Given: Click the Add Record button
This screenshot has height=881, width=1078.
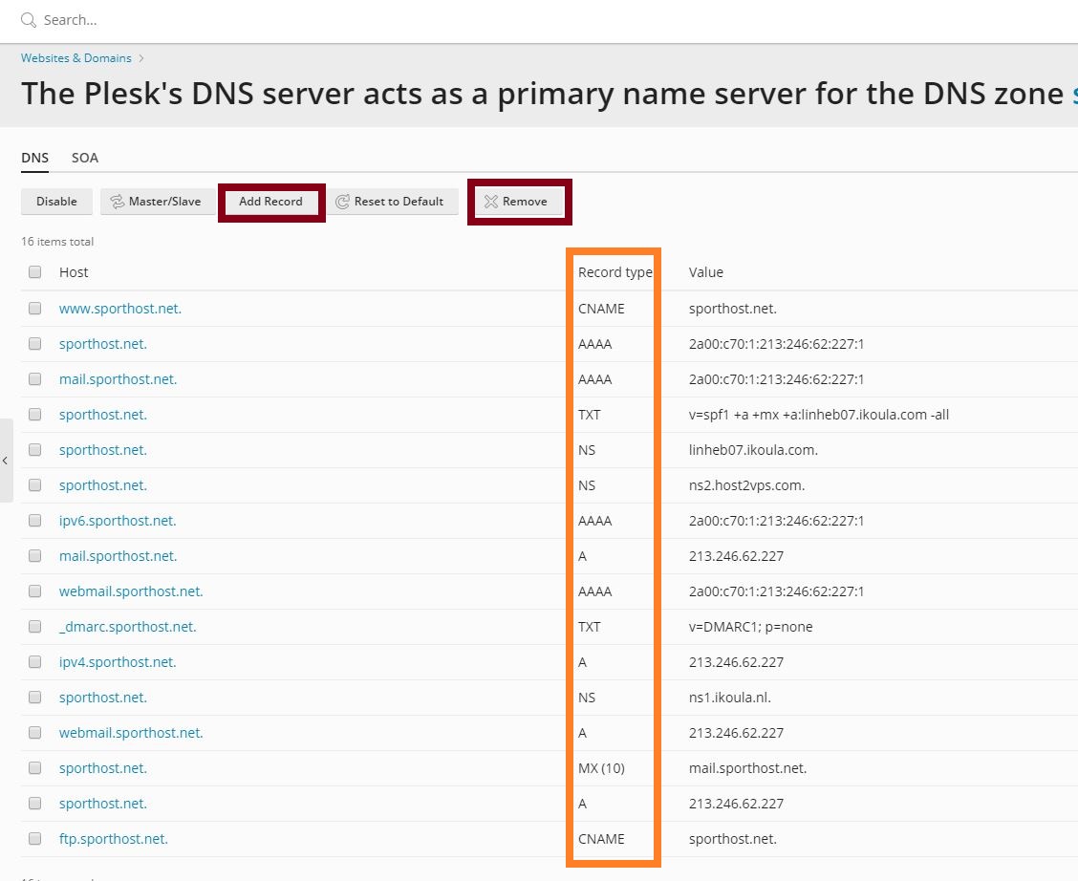Looking at the screenshot, I should 270,202.
